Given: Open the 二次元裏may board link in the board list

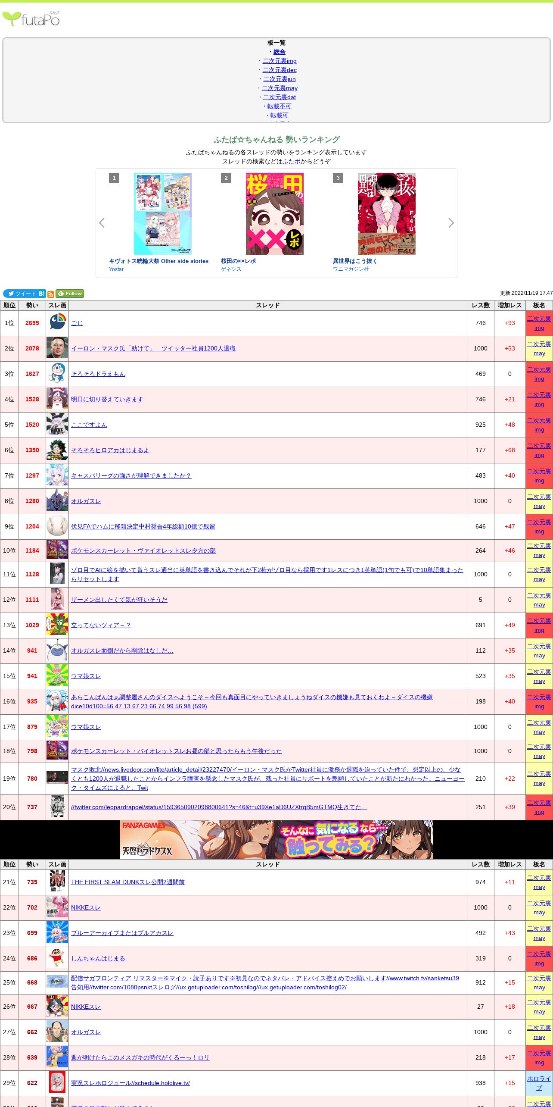Looking at the screenshot, I should tap(280, 88).
